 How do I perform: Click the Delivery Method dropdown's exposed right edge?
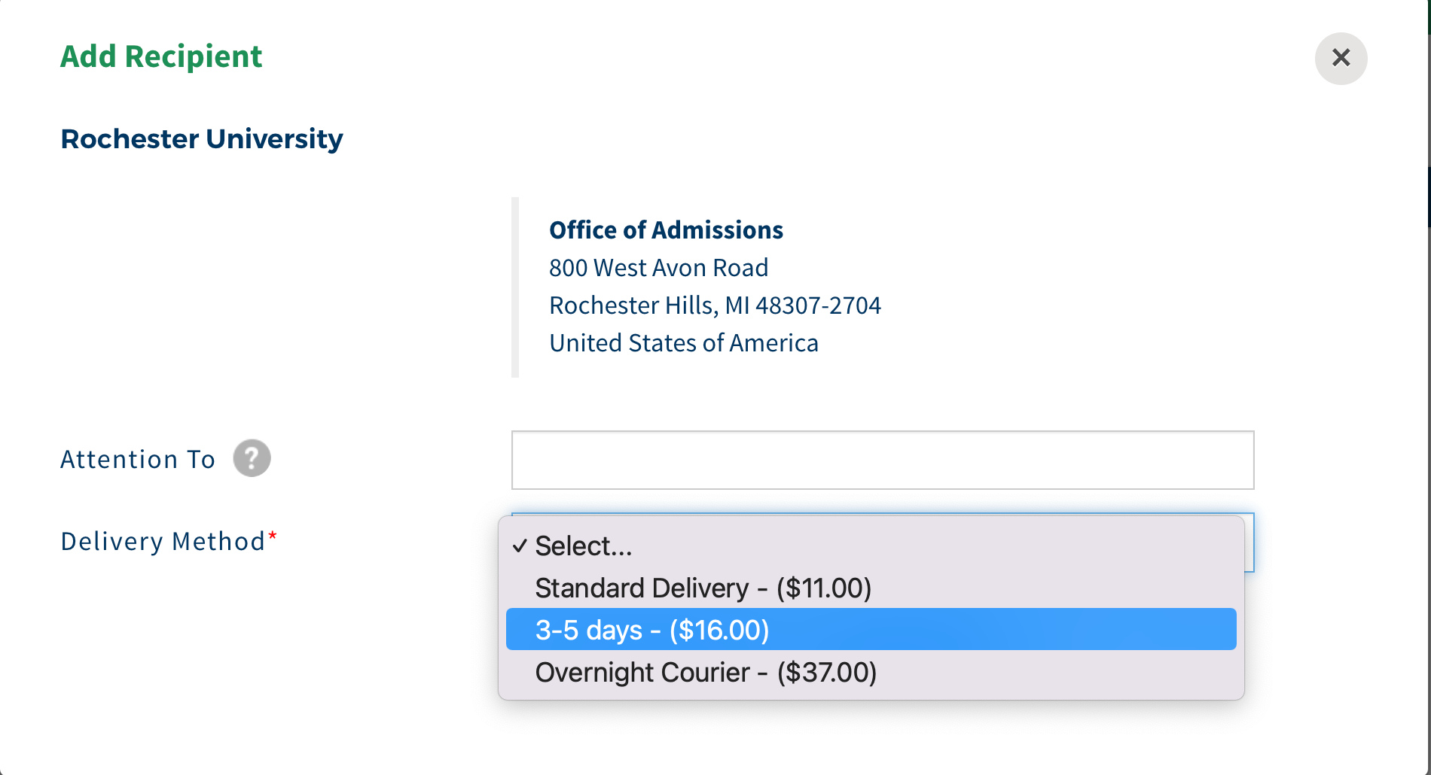click(1249, 542)
